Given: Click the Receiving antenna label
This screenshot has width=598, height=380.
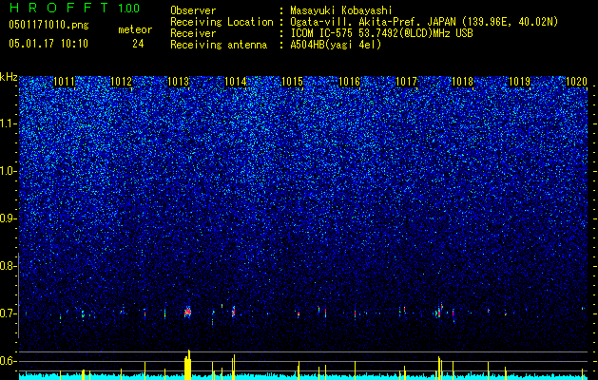Looking at the screenshot, I should [219, 45].
